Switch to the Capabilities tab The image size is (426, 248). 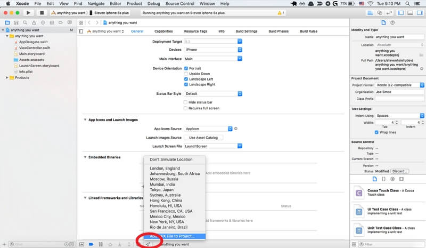pyautogui.click(x=163, y=31)
